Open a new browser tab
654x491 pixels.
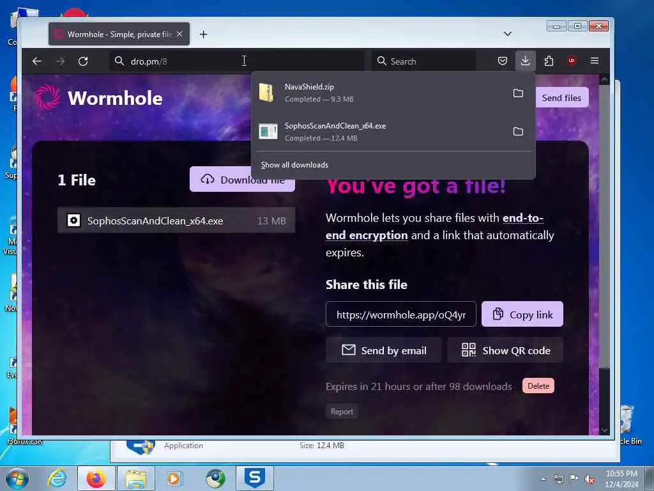click(x=204, y=35)
